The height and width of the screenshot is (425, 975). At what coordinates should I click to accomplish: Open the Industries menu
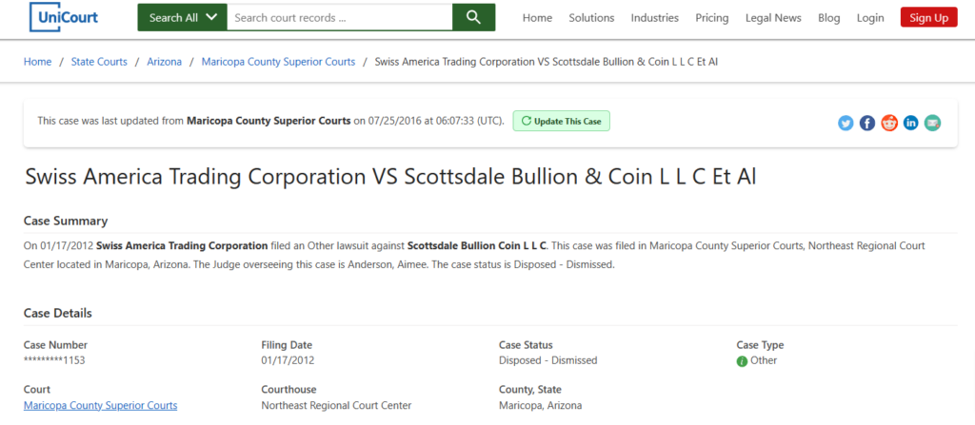tap(655, 18)
